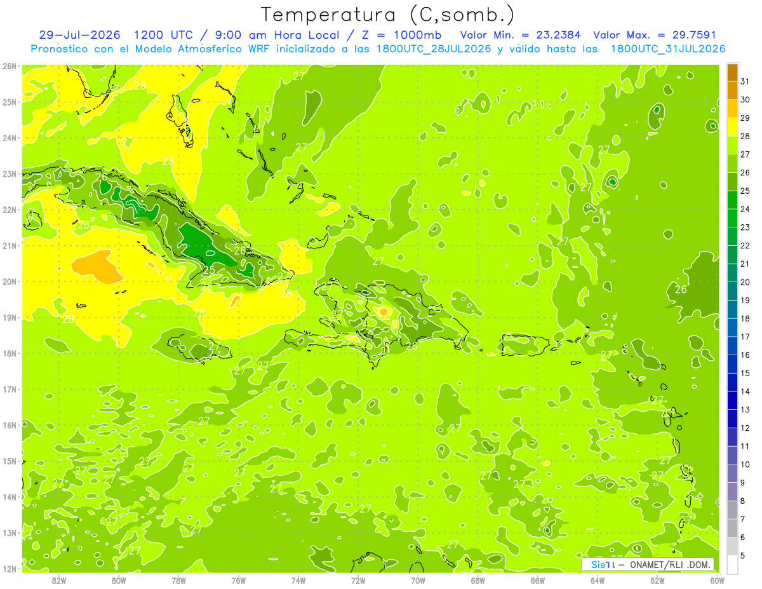Viewport: 762px width, 589px height.
Task: Click the '17N' latitude label
Action: coord(10,389)
